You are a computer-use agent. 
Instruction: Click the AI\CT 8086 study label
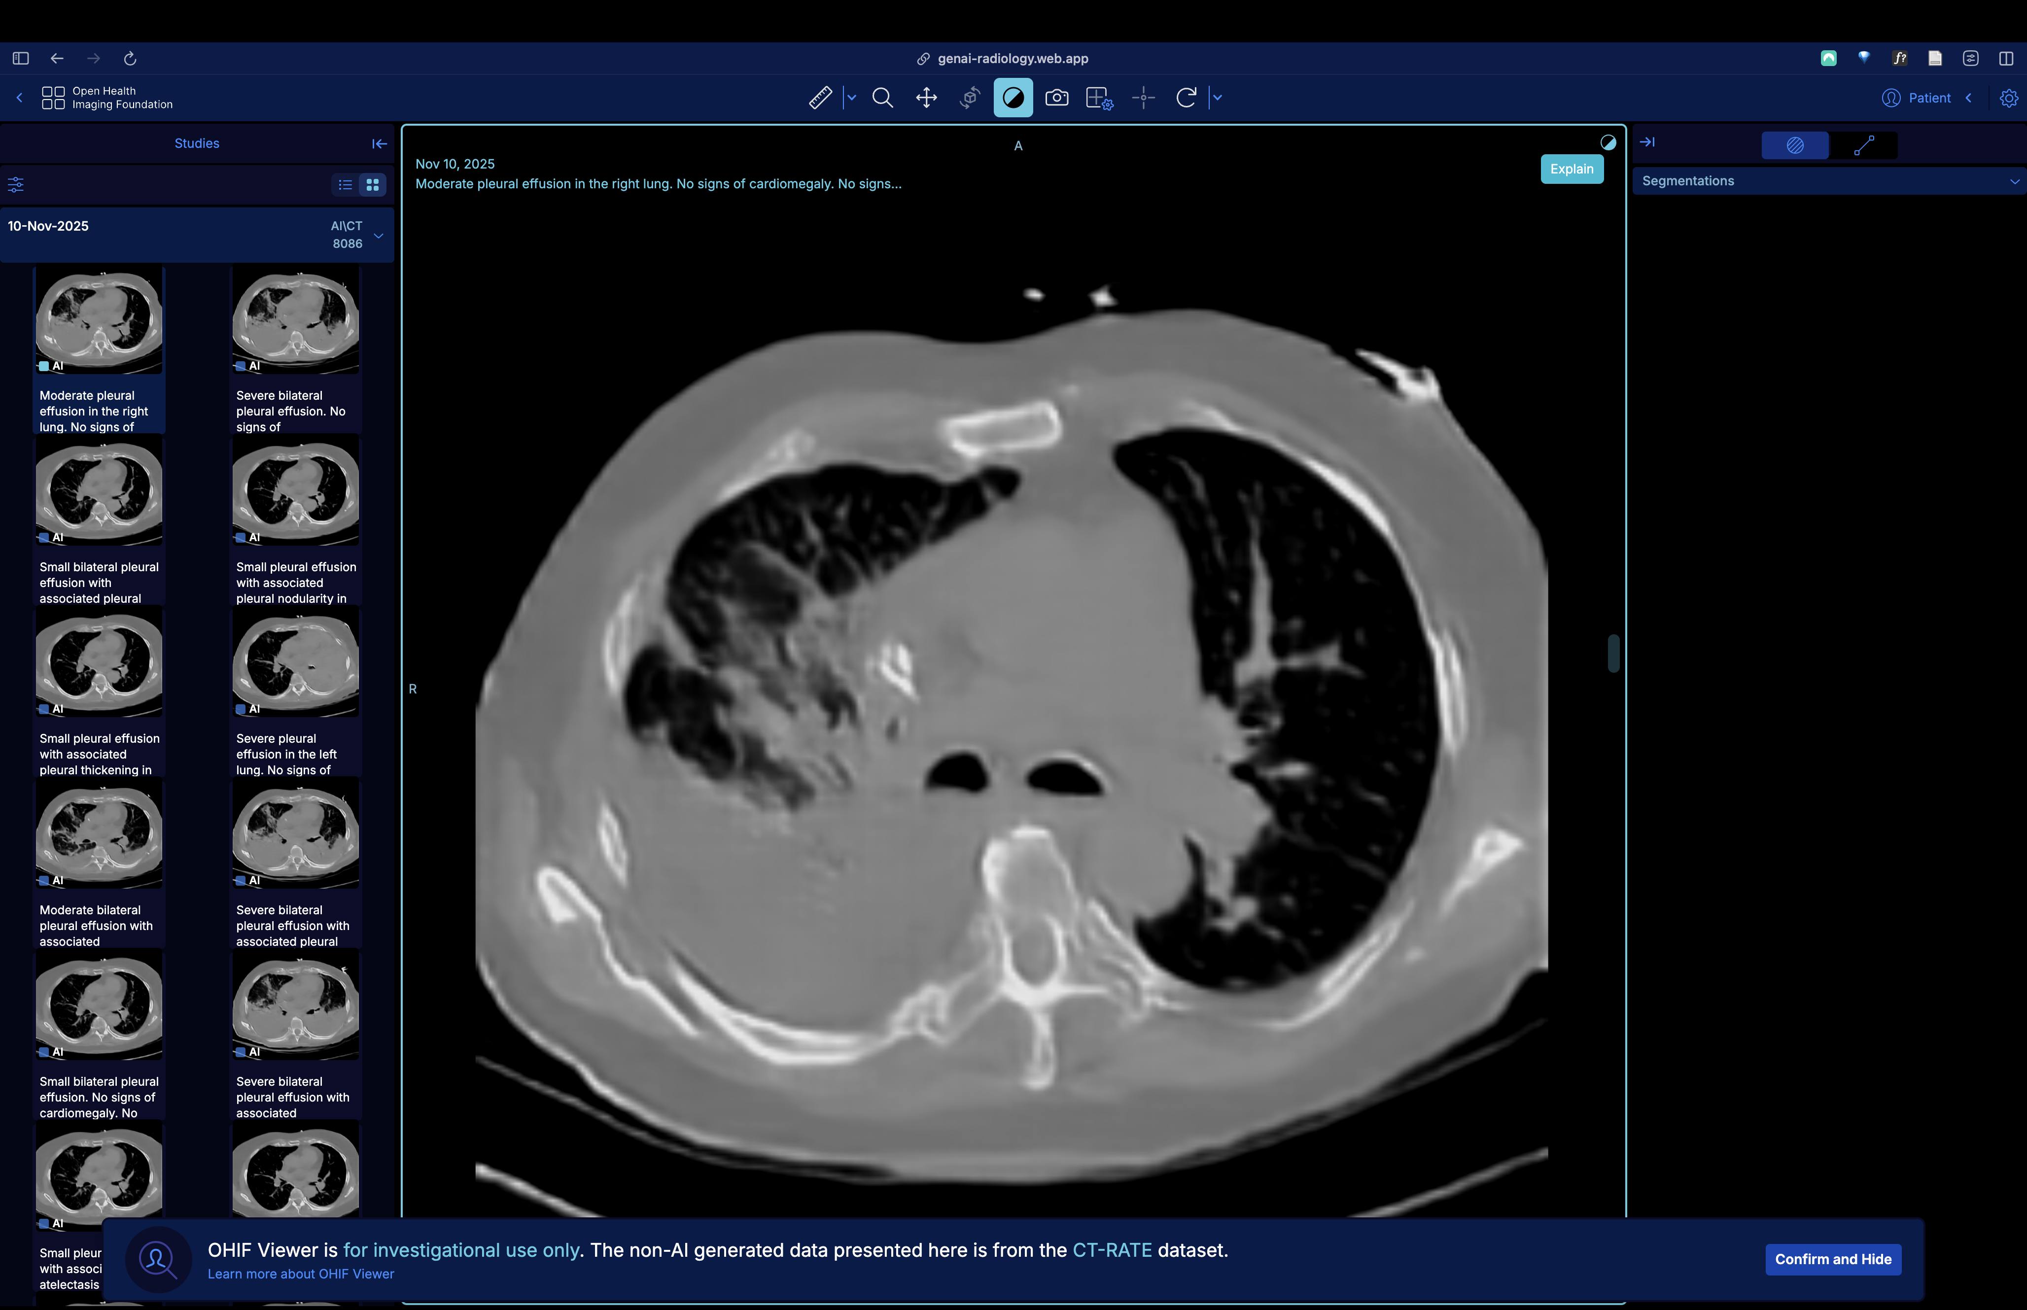(347, 234)
